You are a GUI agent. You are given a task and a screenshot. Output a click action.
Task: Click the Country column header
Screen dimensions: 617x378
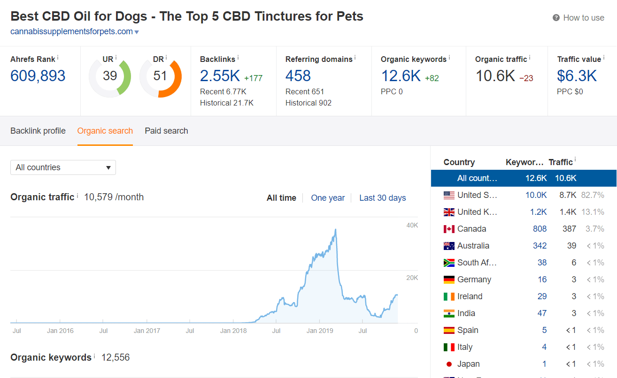coord(459,162)
